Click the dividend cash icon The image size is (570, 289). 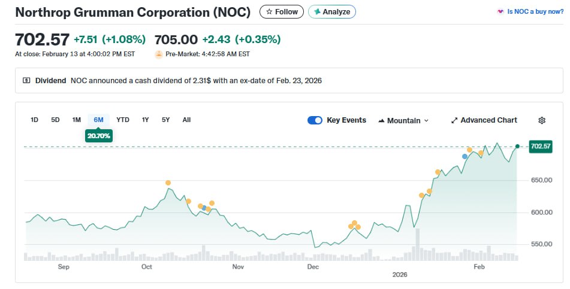click(26, 80)
